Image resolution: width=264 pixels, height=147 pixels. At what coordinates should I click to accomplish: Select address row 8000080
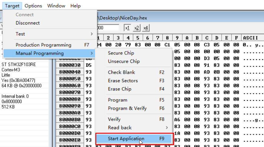tap(70, 99)
